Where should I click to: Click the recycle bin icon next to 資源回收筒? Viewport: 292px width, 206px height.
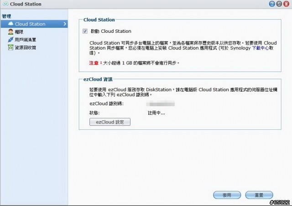10,47
